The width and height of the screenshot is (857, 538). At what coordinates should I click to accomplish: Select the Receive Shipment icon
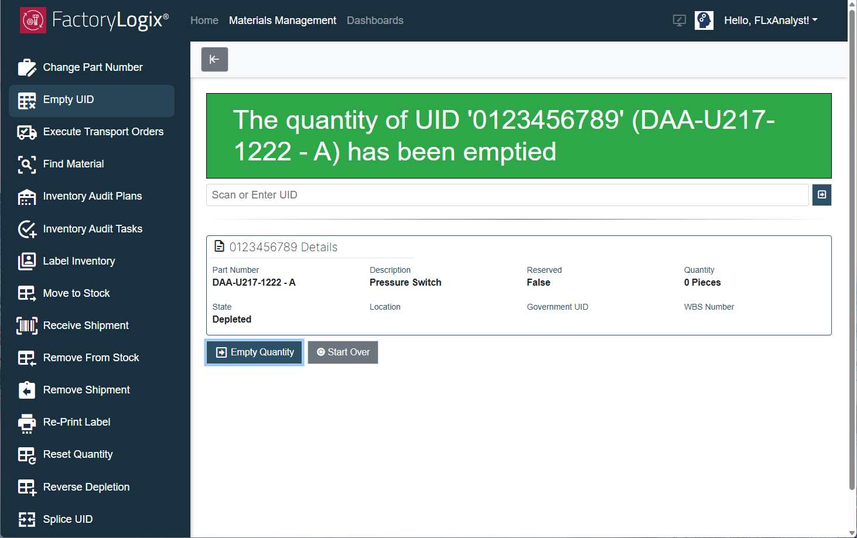pyautogui.click(x=27, y=325)
